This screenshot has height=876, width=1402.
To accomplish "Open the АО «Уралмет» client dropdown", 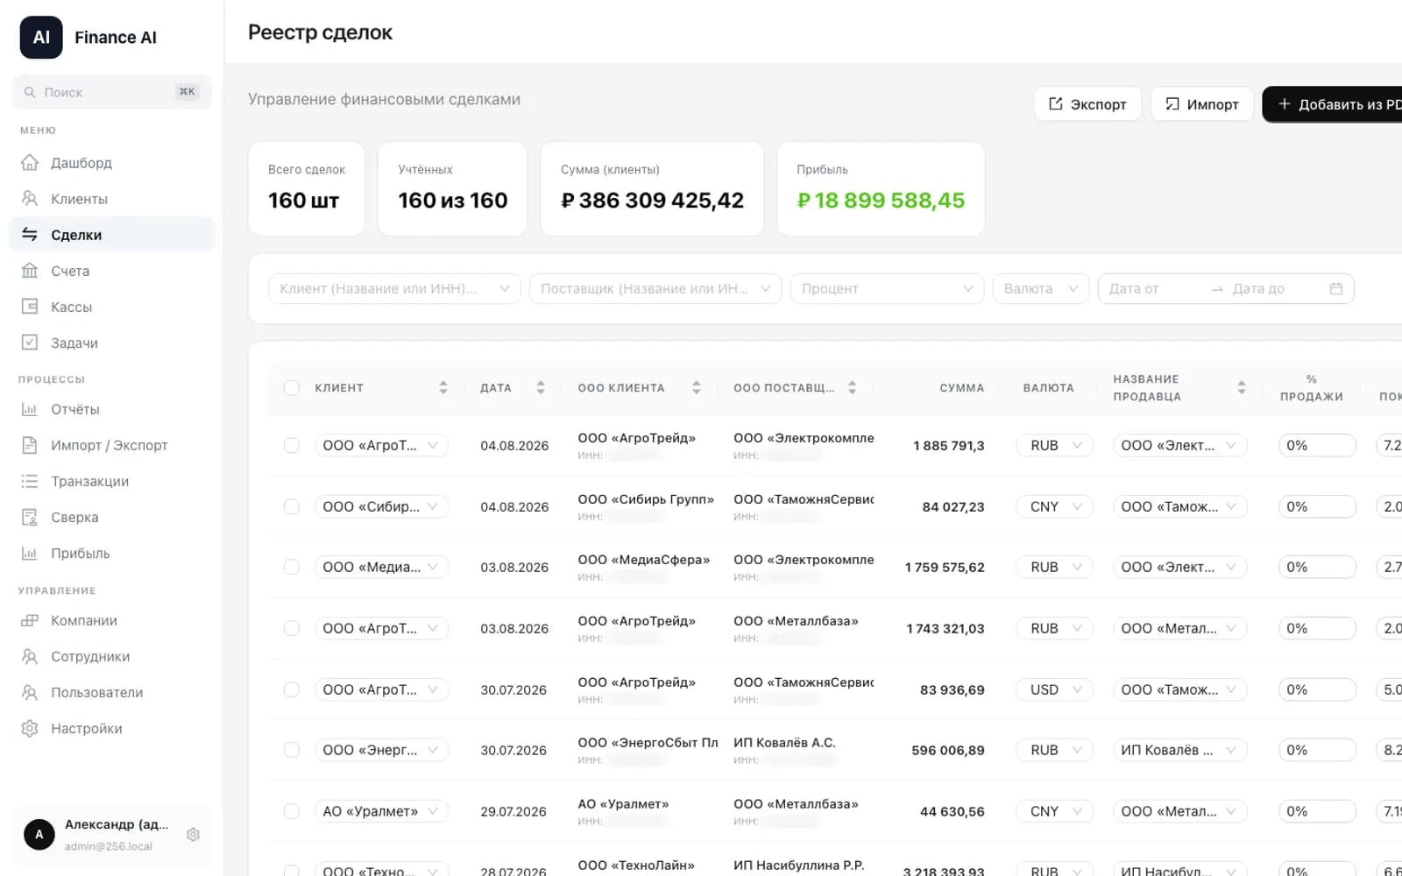I will tap(382, 811).
